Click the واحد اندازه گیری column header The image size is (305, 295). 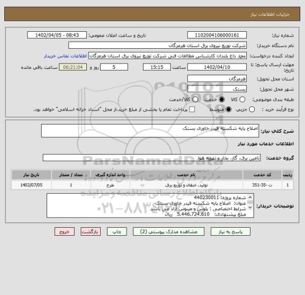(x=110, y=175)
